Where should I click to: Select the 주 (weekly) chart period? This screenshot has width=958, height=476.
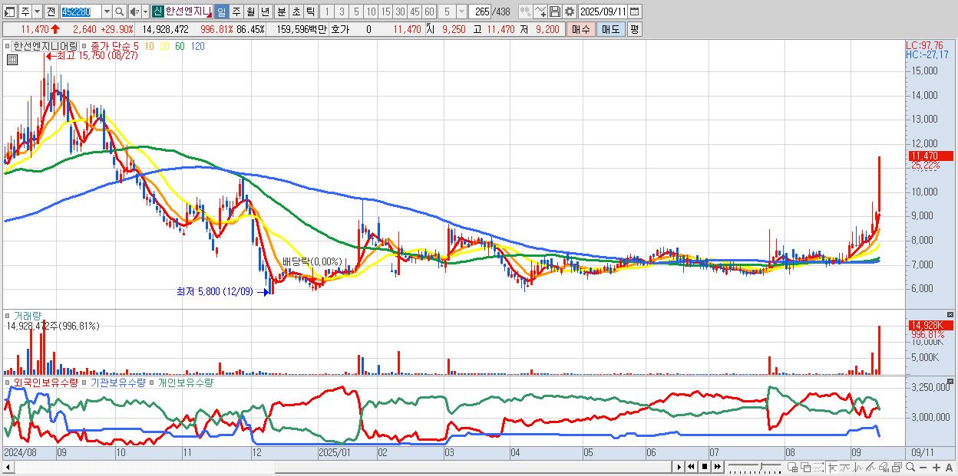pos(236,11)
